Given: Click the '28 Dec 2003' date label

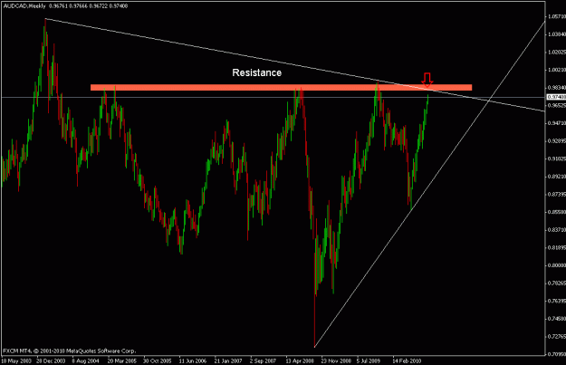Looking at the screenshot, I should point(51,361).
